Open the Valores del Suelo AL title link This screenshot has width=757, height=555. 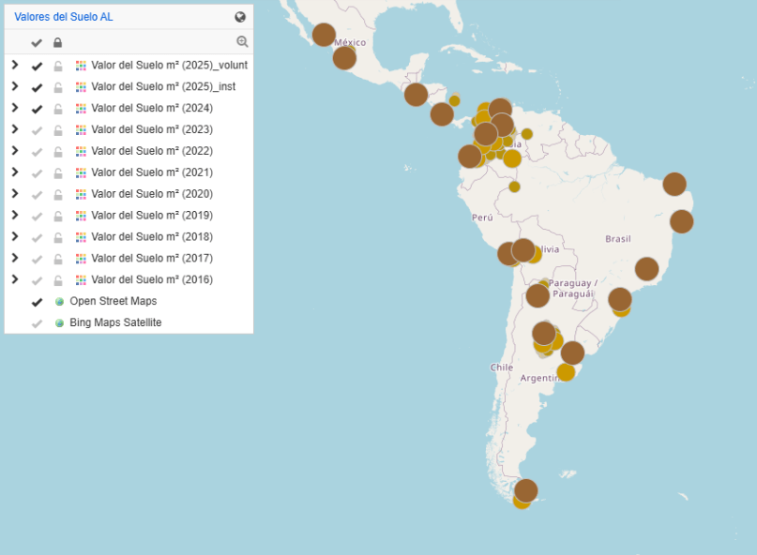[x=64, y=17]
